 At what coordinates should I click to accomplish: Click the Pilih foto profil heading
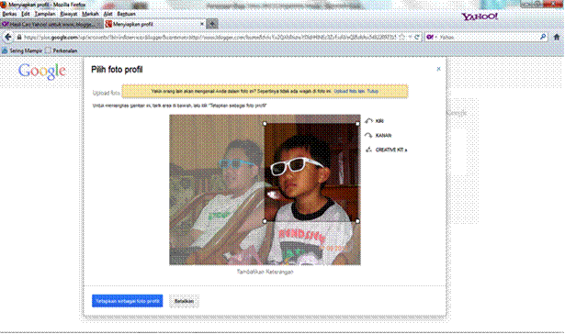(117, 70)
